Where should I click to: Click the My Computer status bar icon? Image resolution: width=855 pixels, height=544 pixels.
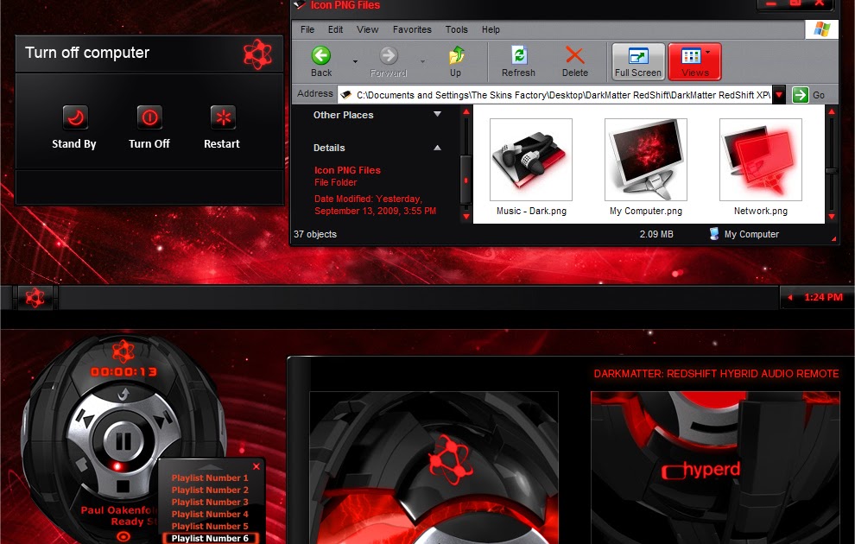(x=713, y=234)
